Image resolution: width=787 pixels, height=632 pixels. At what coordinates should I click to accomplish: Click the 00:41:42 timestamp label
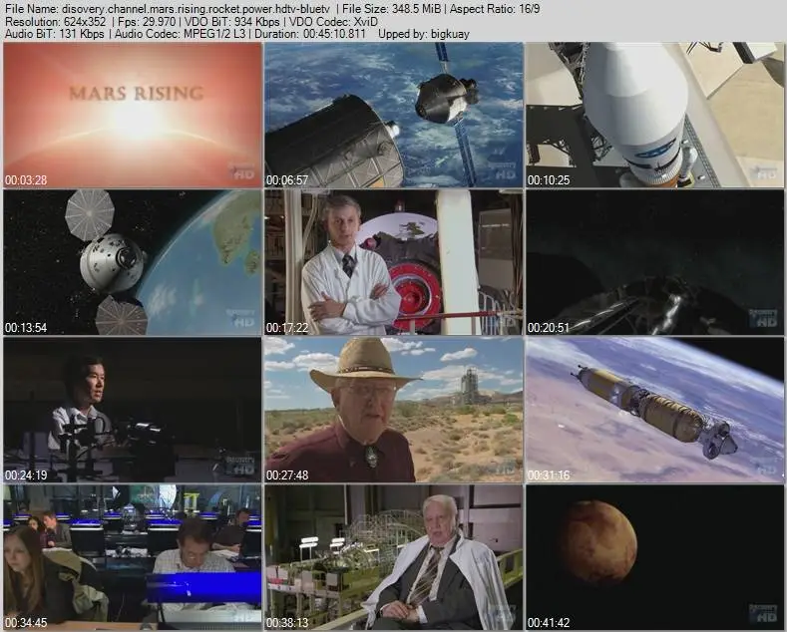[549, 622]
